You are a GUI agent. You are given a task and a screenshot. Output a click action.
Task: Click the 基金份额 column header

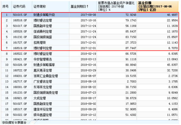[158, 6]
